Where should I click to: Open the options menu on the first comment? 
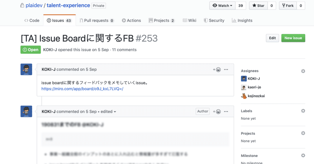[x=226, y=70]
